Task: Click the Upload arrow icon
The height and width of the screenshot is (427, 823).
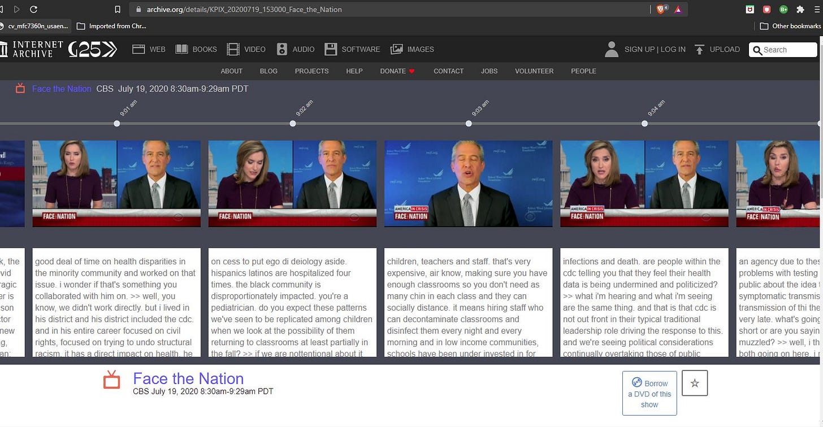Action: [699, 49]
